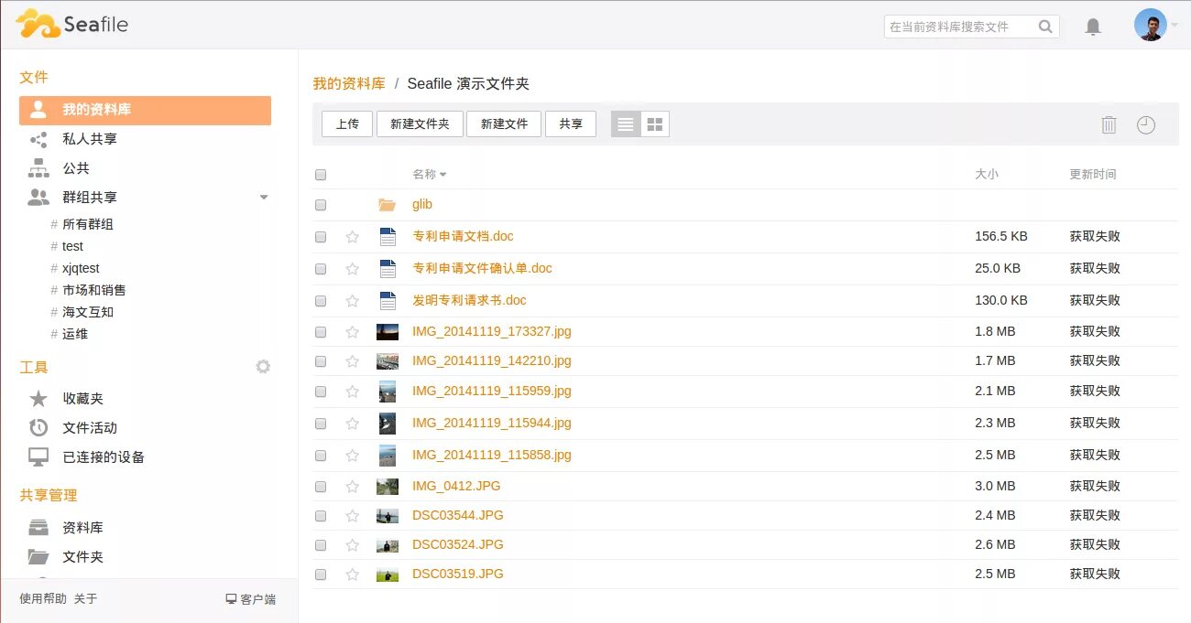Open the user avatar dropdown
Viewport: 1191px width, 623px height.
tap(1155, 25)
